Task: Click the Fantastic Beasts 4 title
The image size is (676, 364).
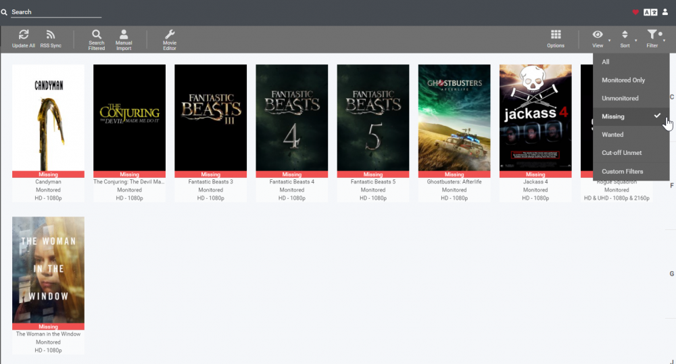Action: [292, 182]
